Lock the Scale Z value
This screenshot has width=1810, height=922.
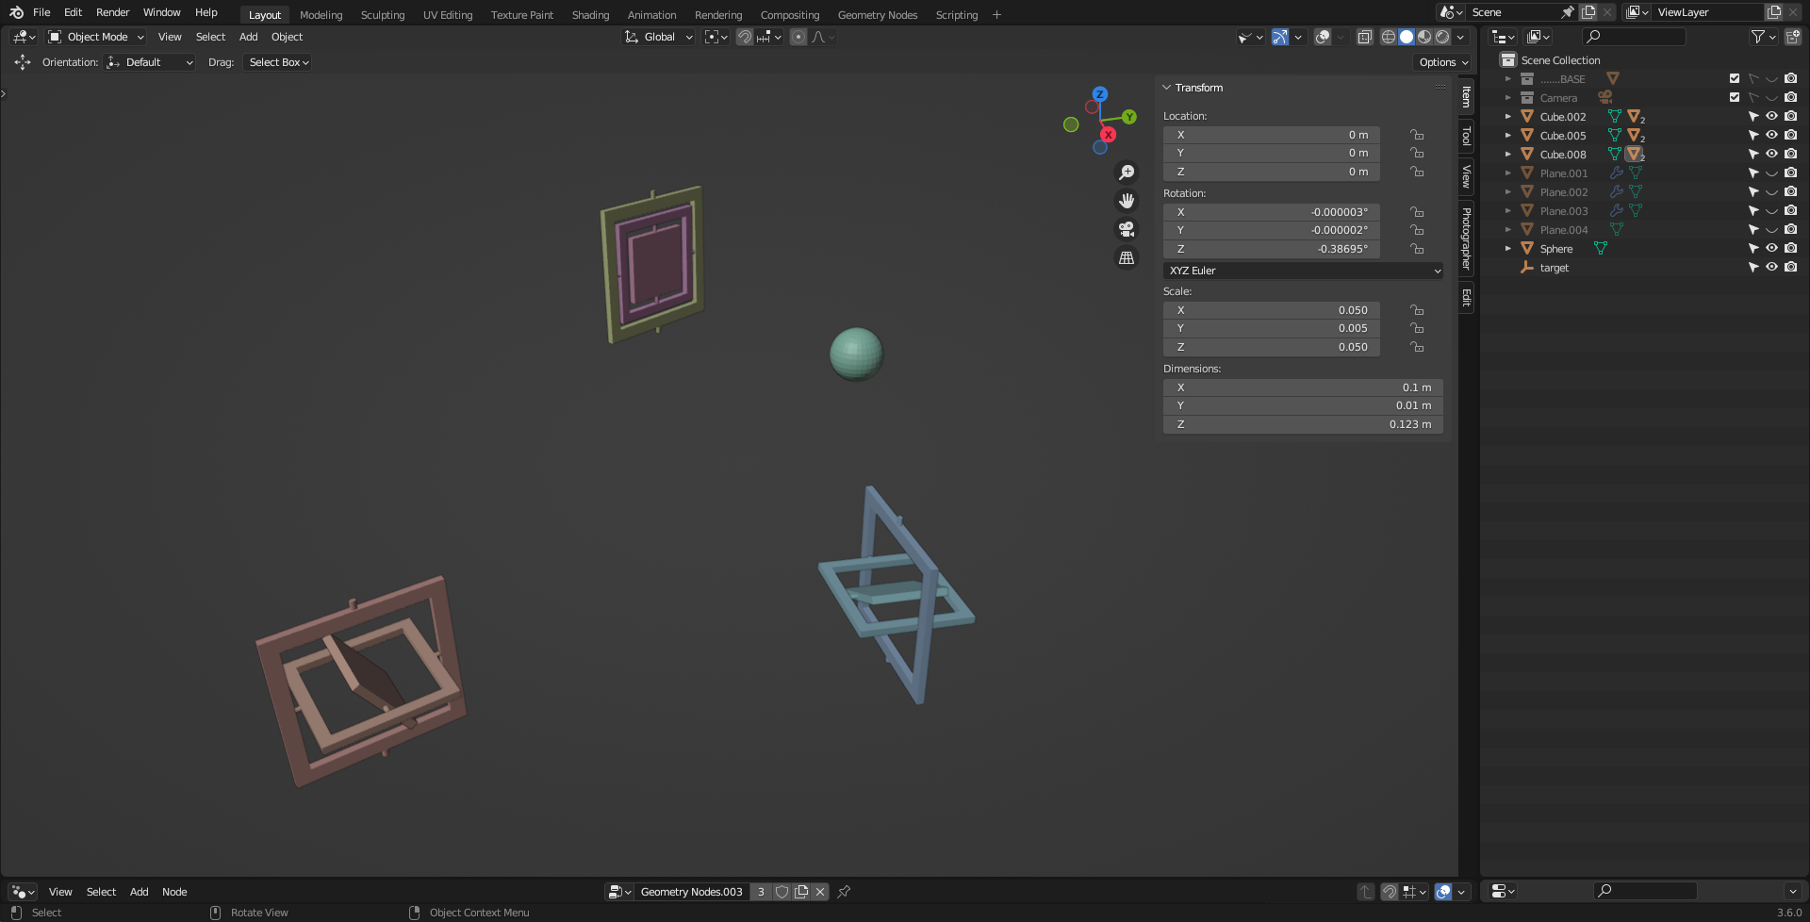pyautogui.click(x=1416, y=347)
